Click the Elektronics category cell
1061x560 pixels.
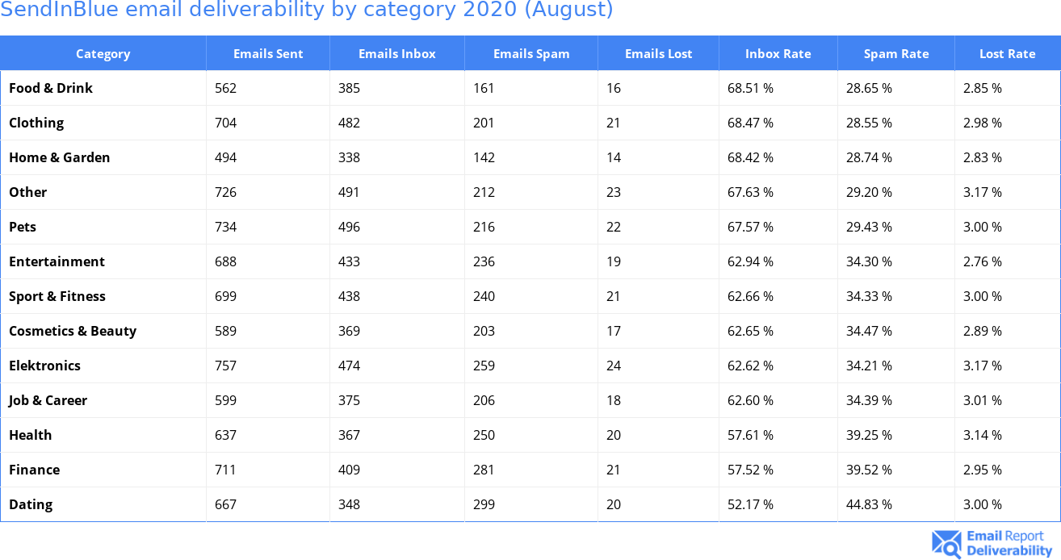tap(45, 366)
